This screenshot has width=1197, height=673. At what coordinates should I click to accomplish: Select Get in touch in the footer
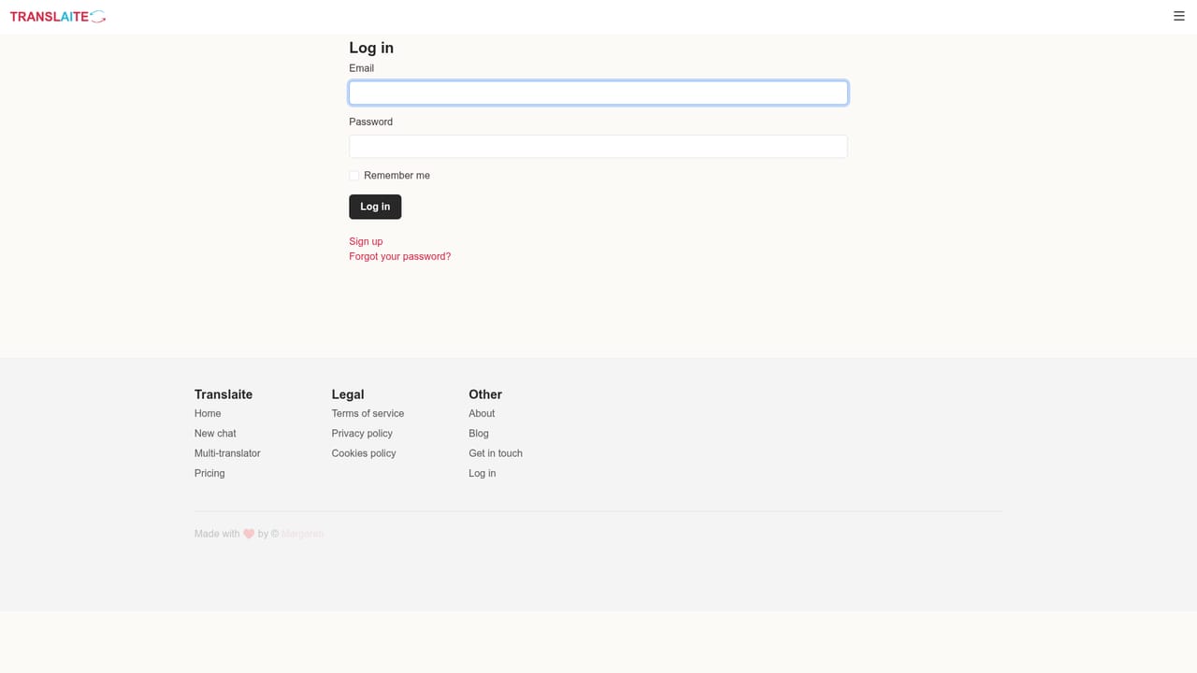(x=496, y=453)
